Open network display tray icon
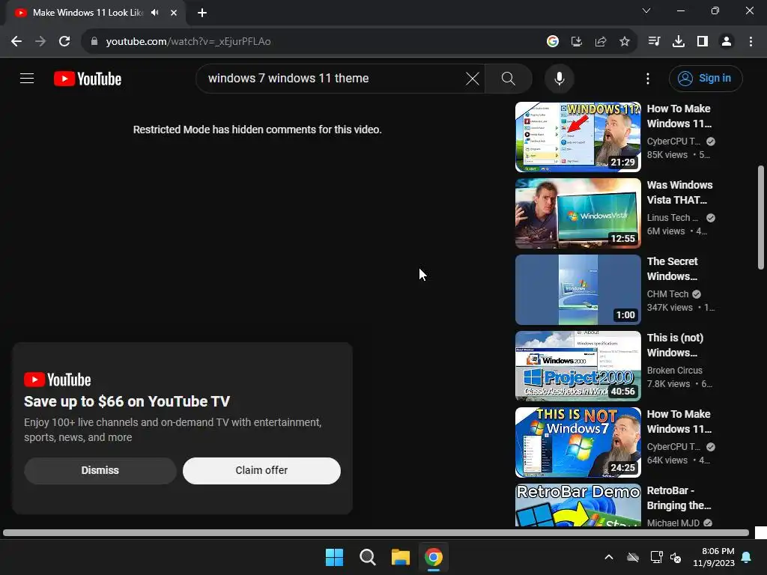This screenshot has width=767, height=575. pos(656,557)
